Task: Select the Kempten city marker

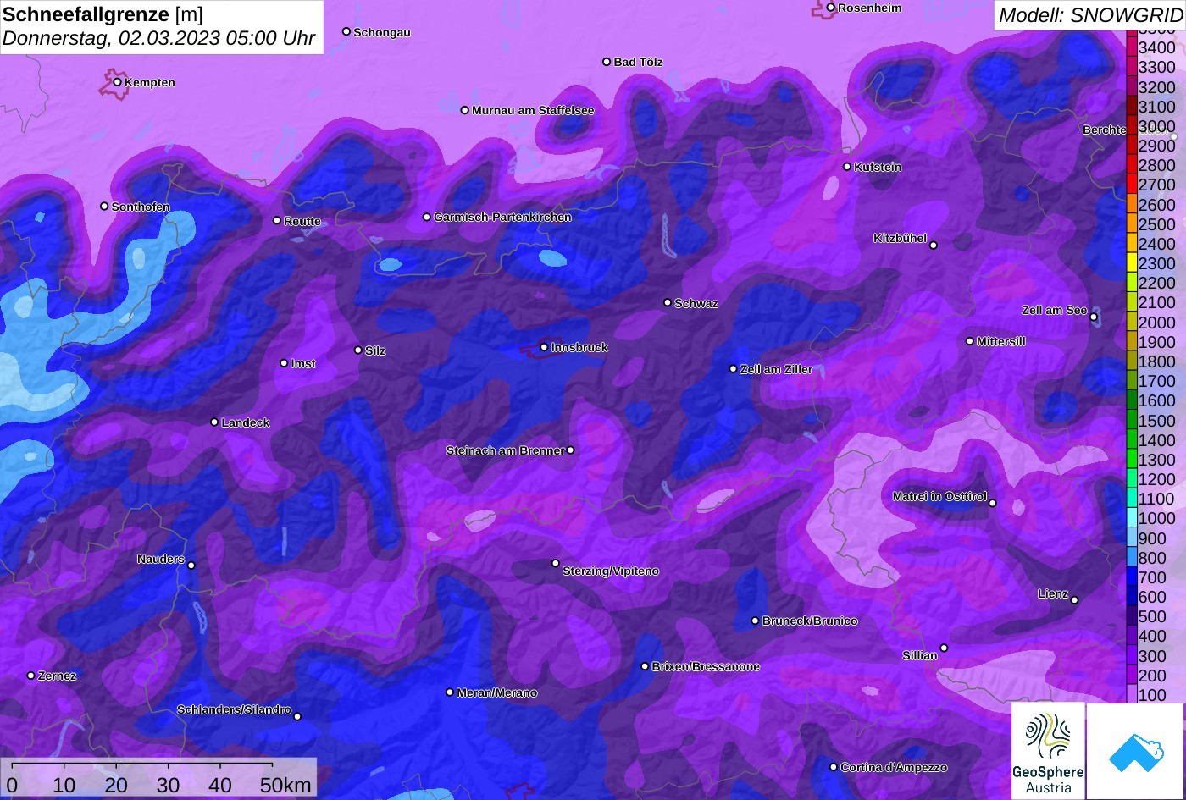Action: tap(117, 82)
